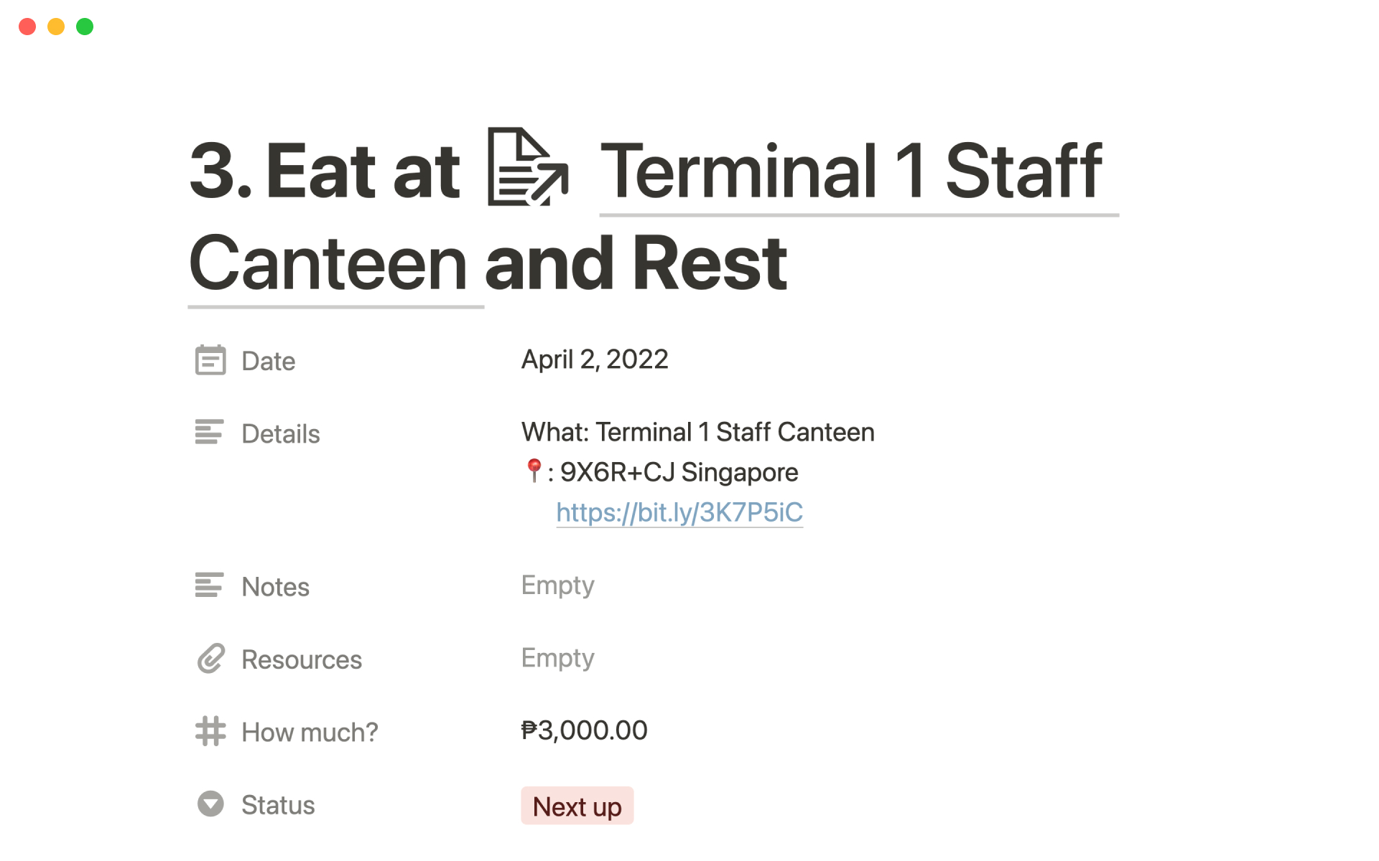Open the April 2, 2022 date picker
This screenshot has width=1379, height=861.
click(x=595, y=359)
